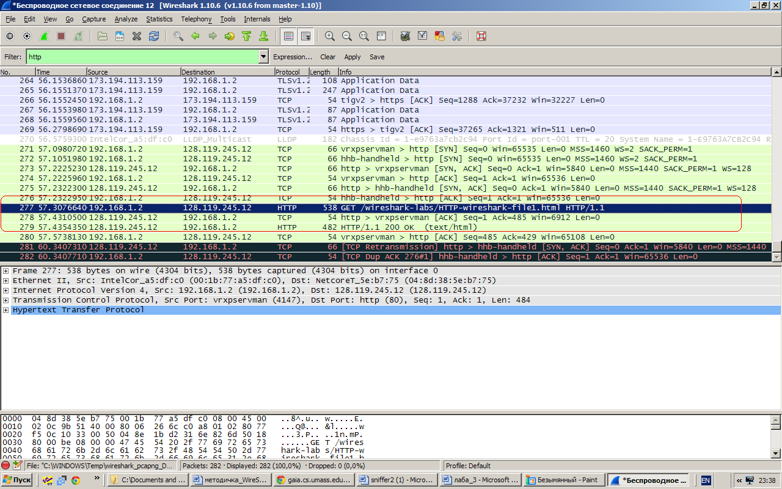Select packet 270 LLDP_Multicast row
The height and width of the screenshot is (489, 782).
click(386, 139)
